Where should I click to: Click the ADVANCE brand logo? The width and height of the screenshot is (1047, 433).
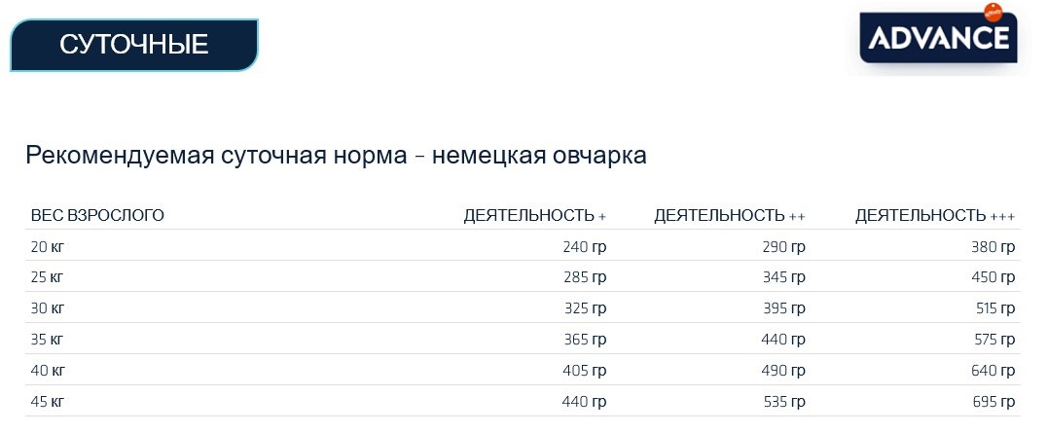click(938, 40)
